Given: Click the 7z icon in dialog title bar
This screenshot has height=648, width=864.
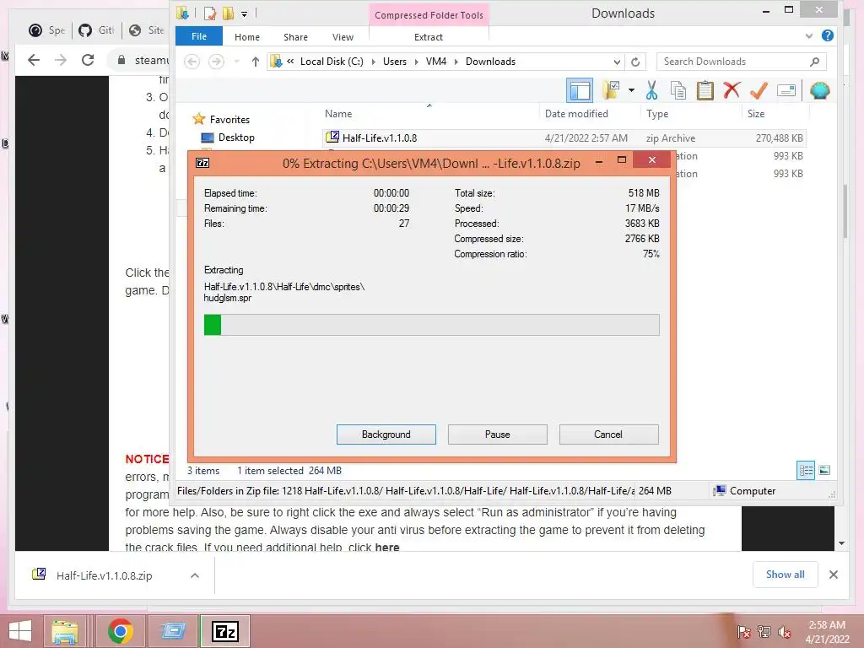Looking at the screenshot, I should (x=202, y=163).
